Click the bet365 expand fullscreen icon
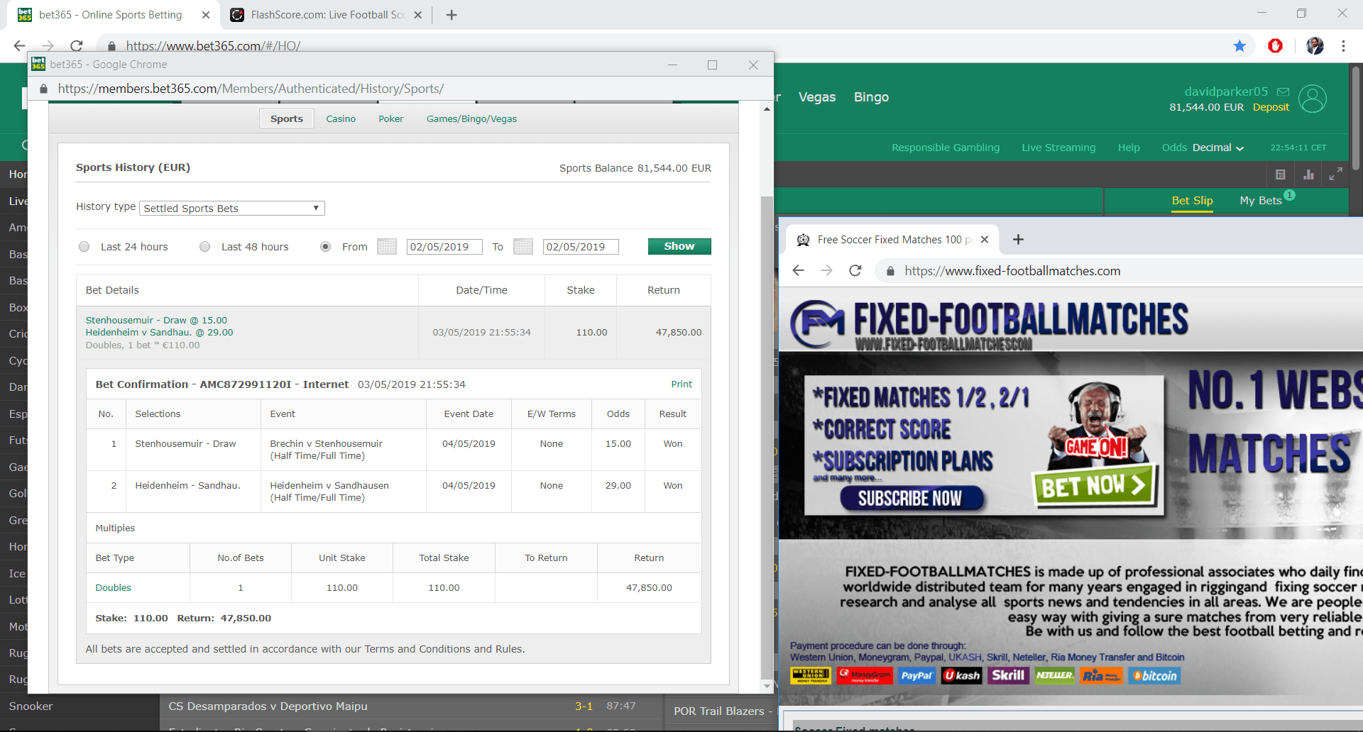The height and width of the screenshot is (732, 1363). [x=1335, y=174]
